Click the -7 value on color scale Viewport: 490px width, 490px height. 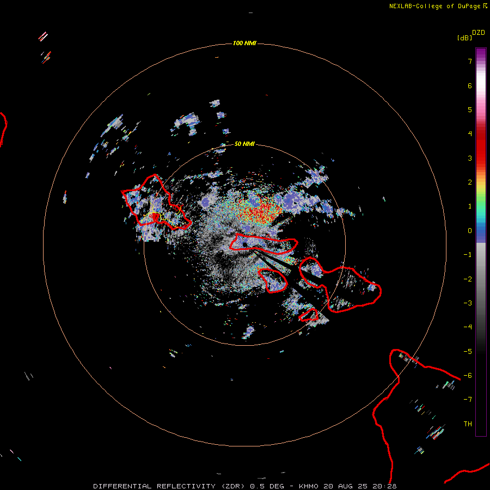[x=468, y=400]
